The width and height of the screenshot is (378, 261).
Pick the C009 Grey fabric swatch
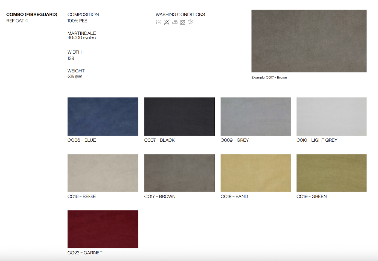[x=255, y=116]
